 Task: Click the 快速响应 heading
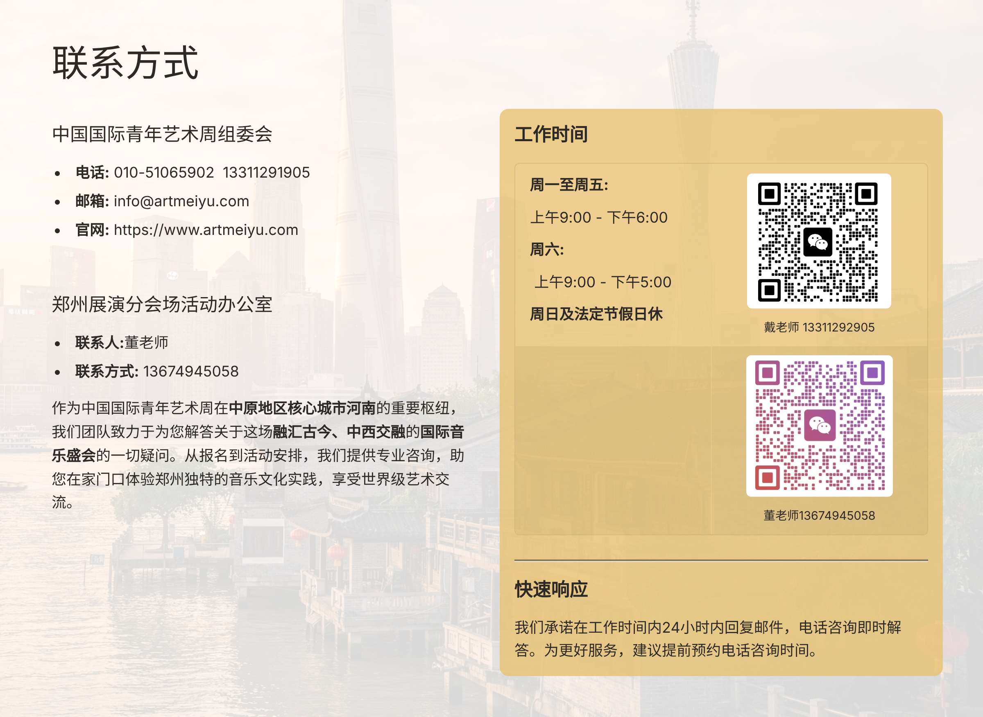(x=551, y=589)
